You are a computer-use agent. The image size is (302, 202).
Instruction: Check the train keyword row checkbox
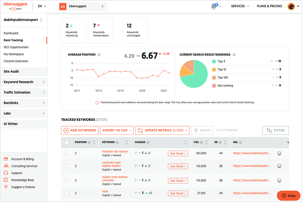coord(66,193)
